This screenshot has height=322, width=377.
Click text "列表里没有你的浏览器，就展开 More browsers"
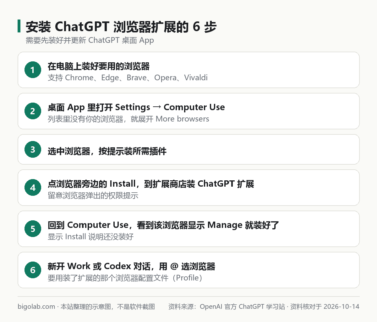pyautogui.click(x=128, y=119)
